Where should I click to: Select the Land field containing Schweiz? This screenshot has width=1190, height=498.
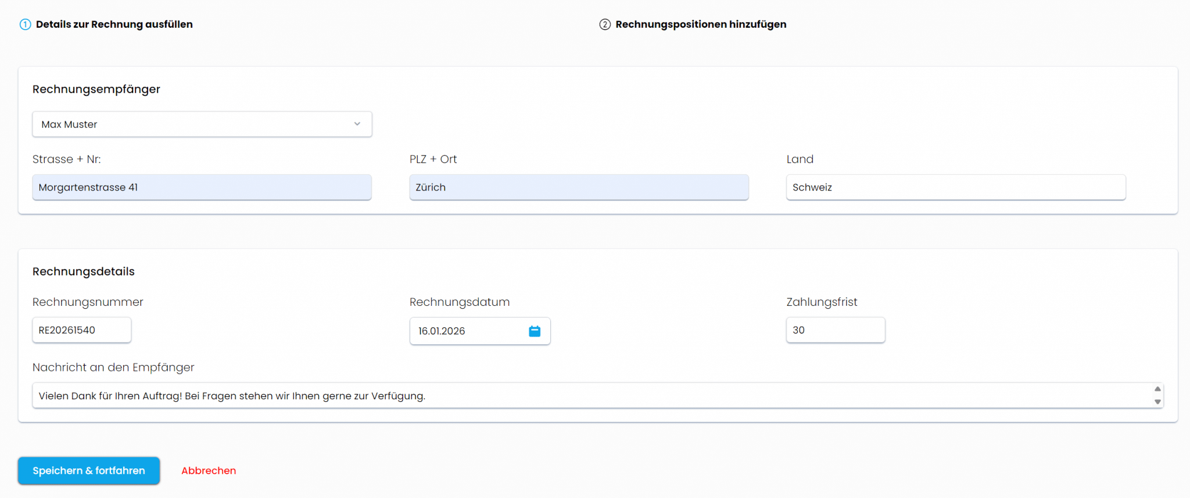click(955, 187)
